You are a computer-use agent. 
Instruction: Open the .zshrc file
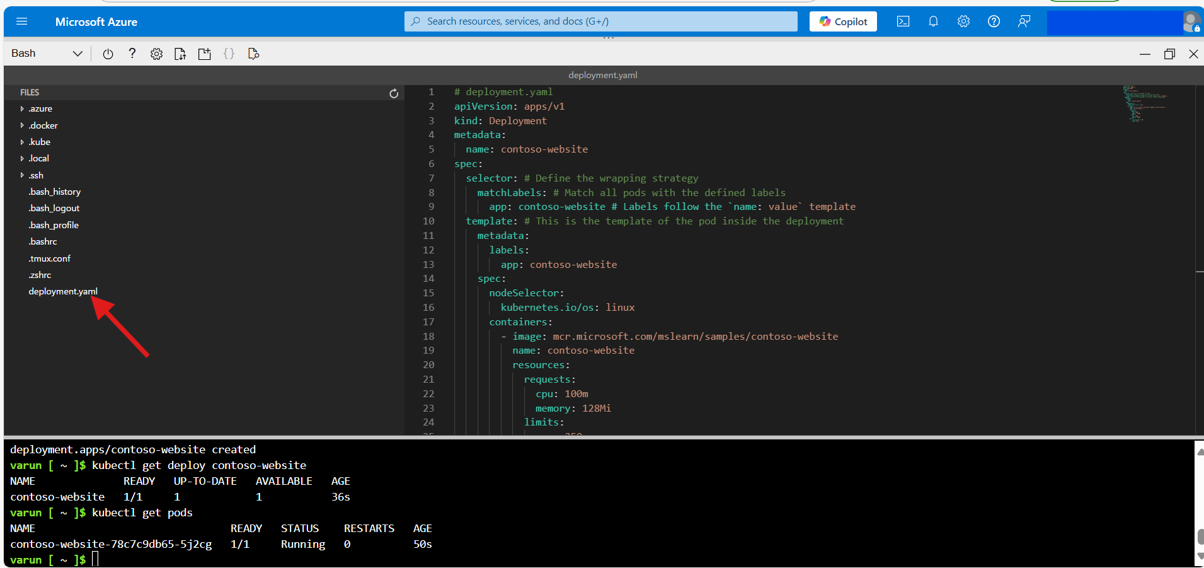(x=40, y=275)
